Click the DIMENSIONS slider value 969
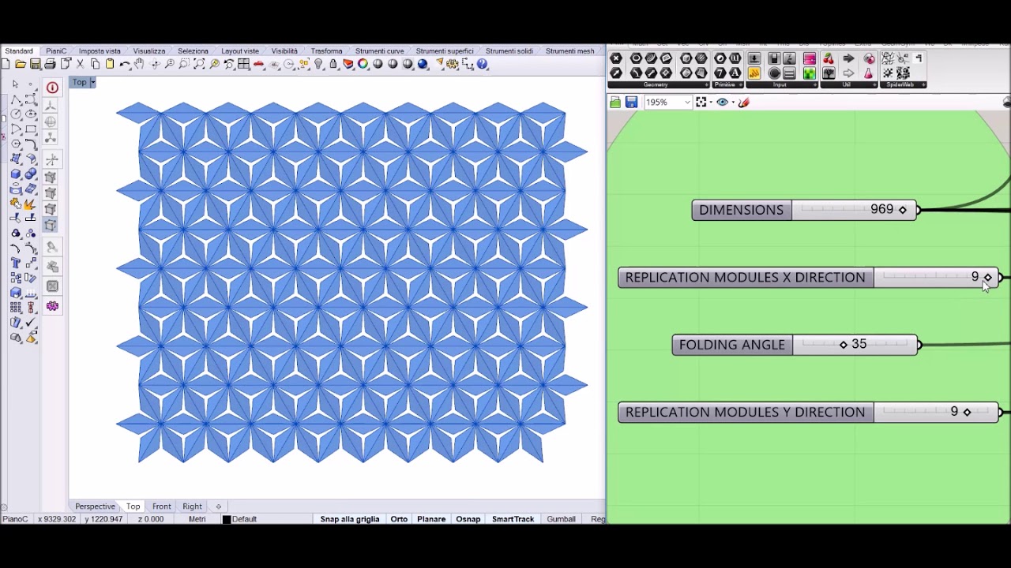The height and width of the screenshot is (568, 1011). click(881, 209)
